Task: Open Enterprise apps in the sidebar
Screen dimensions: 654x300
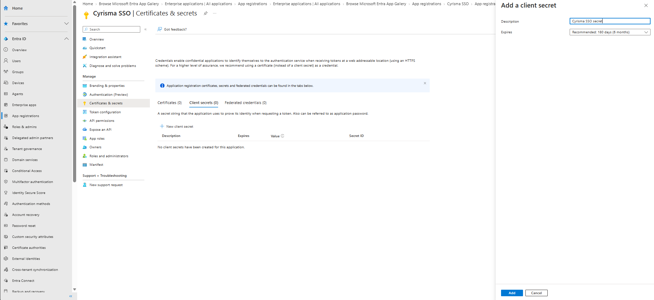Action: tap(24, 105)
